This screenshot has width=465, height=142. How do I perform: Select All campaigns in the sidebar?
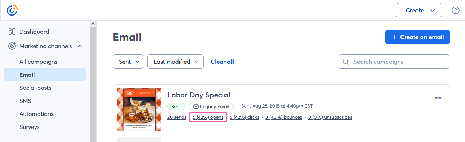pos(38,62)
